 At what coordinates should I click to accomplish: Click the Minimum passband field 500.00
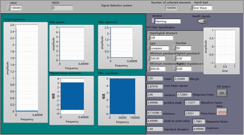[x=158, y=59]
